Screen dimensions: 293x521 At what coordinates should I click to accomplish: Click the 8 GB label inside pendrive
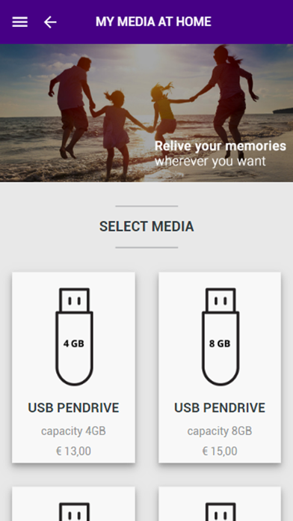click(220, 344)
